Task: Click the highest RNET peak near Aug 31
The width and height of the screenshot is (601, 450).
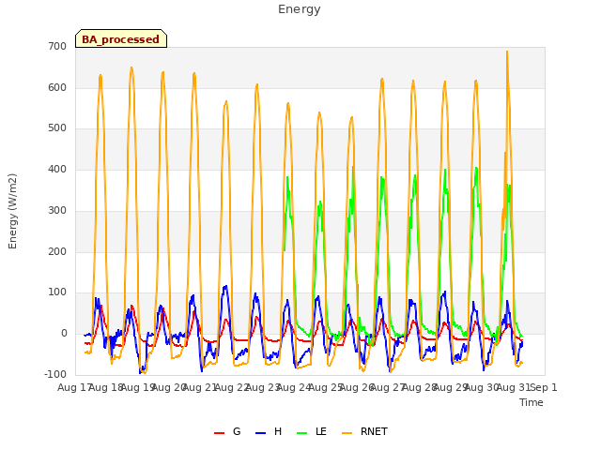Action: (507, 52)
